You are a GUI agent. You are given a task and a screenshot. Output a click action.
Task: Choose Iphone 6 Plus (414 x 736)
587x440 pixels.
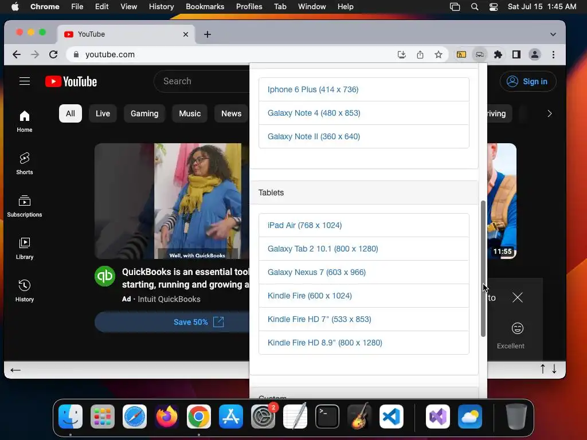[x=364, y=89]
